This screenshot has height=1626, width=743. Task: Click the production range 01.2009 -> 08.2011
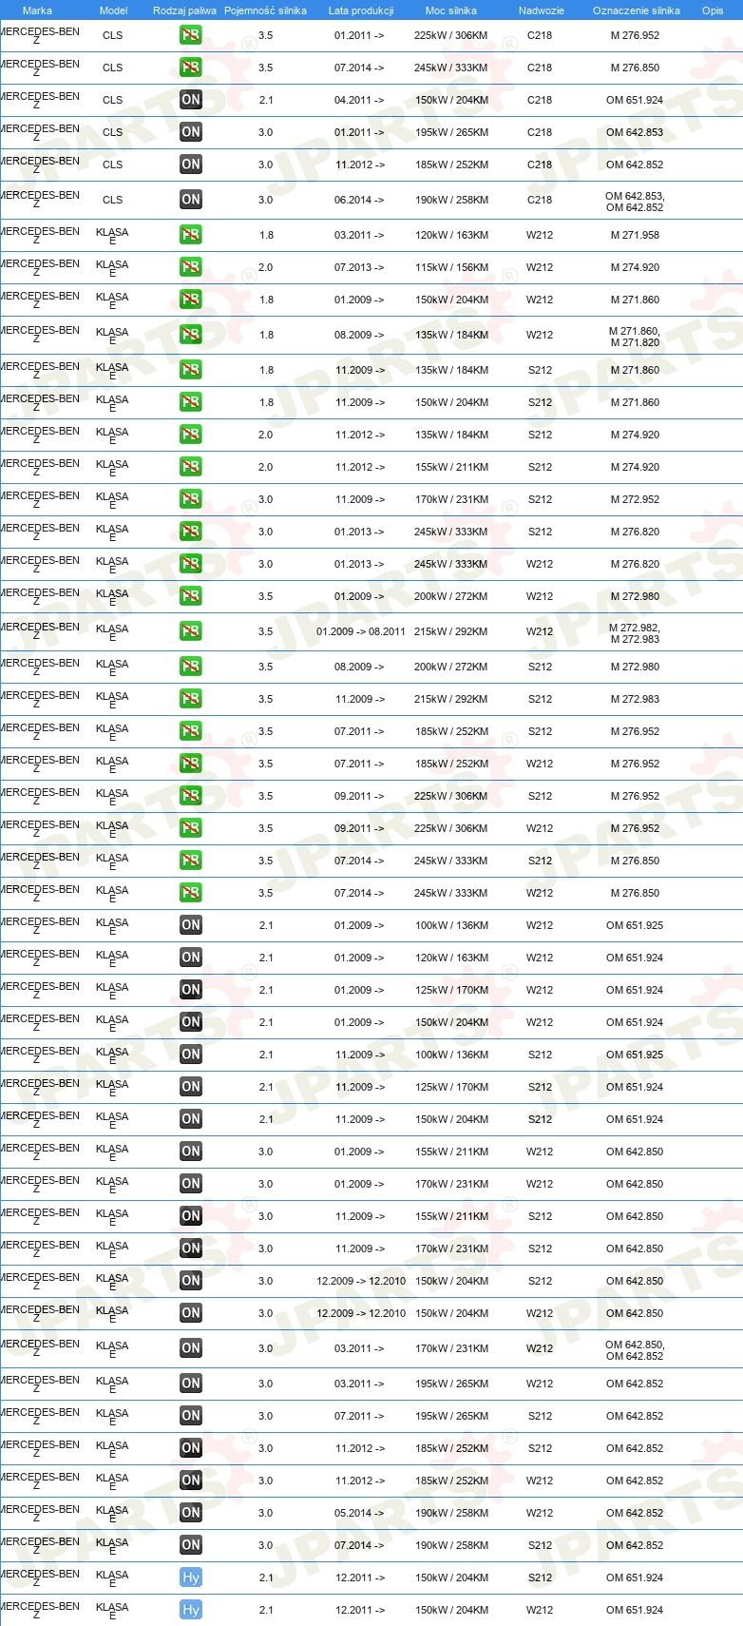coord(361,631)
